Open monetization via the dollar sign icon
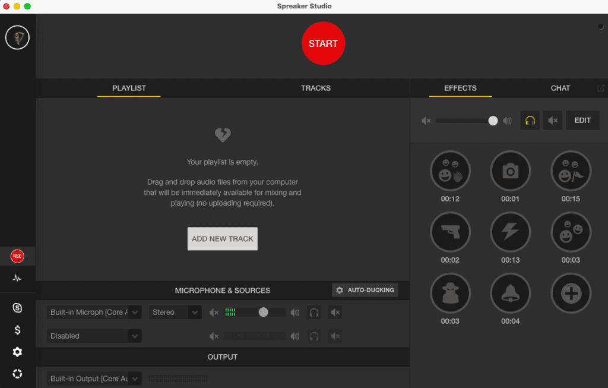Viewport: 608px width, 388px height. (17, 330)
